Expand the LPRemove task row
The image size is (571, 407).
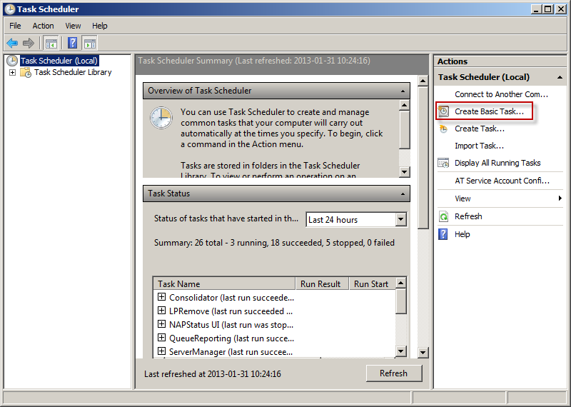161,311
